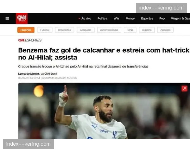Go to the Pop section
The height and width of the screenshot is (152, 190).
point(162,18)
